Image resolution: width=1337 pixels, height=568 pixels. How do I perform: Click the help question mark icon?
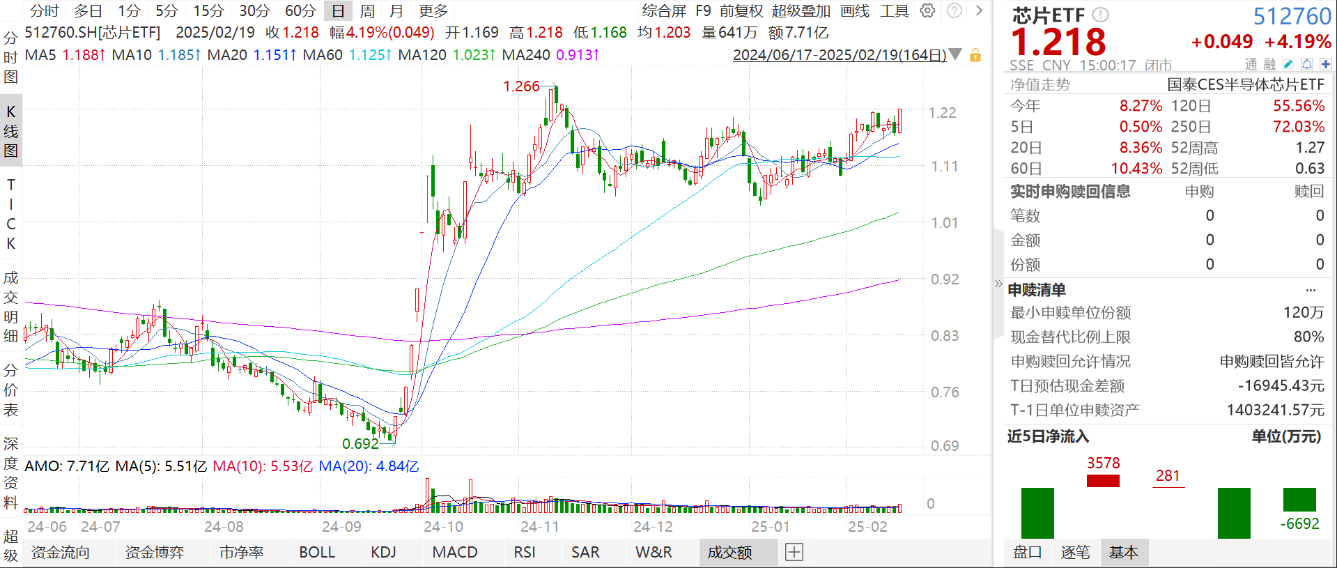[955, 10]
